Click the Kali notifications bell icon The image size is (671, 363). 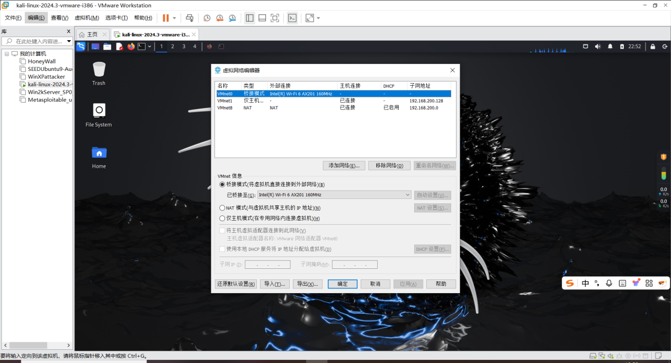click(x=610, y=47)
